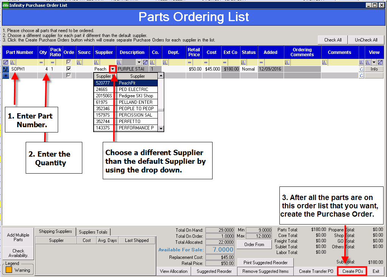387x277 pixels.
Task: Click the Ordering Comments filter operator icon
Action: click(287, 62)
